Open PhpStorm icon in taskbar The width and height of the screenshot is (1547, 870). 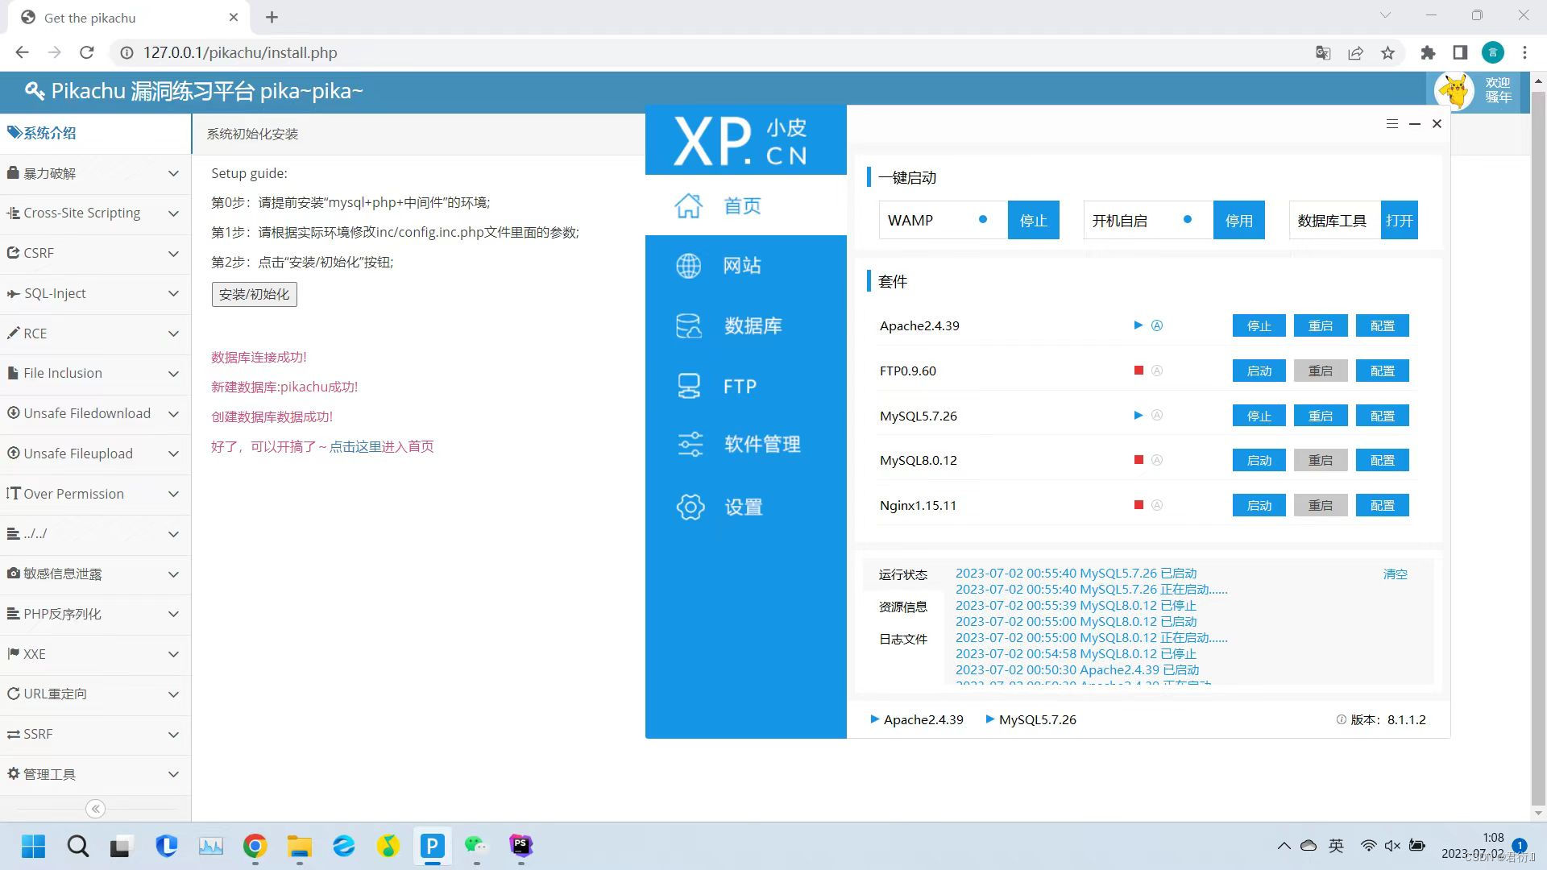click(x=521, y=846)
